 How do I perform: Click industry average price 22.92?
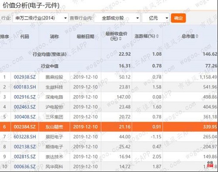[x=125, y=54]
